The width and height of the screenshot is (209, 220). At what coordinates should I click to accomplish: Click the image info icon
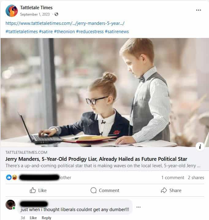[200, 146]
